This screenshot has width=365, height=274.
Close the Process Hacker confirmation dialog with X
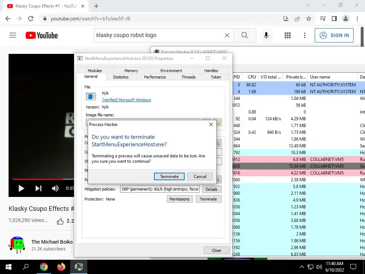211,125
